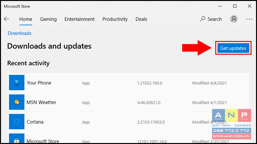The width and height of the screenshot is (257, 144).
Task: Click version 4.46.30621.0 of MSN Weather
Action: coord(149,103)
